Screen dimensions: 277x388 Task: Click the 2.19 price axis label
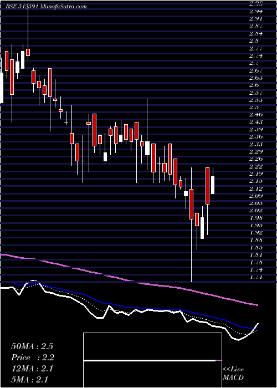pyautogui.click(x=255, y=173)
